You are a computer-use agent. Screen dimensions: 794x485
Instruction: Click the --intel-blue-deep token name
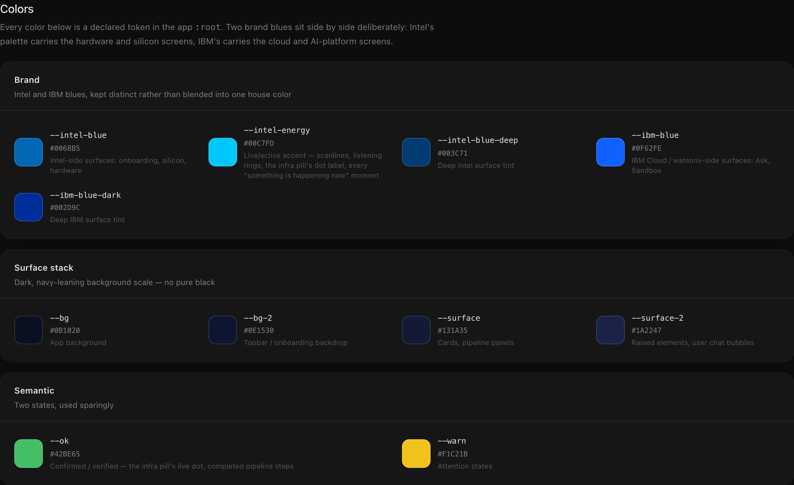point(478,140)
